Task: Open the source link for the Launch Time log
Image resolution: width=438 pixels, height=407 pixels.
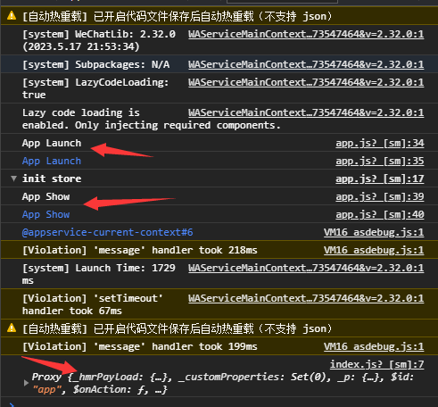Action: click(x=306, y=268)
